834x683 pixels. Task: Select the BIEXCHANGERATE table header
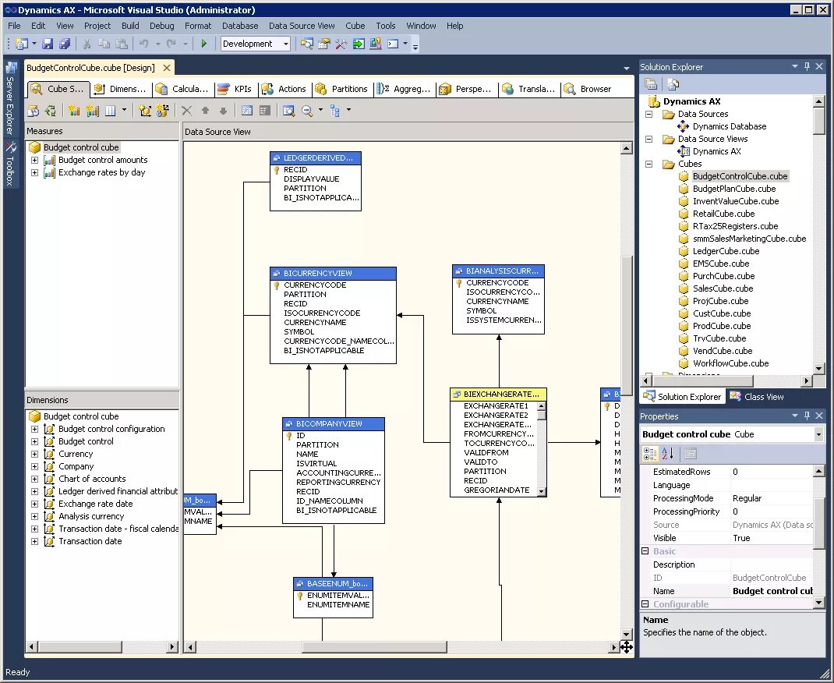[x=498, y=395]
